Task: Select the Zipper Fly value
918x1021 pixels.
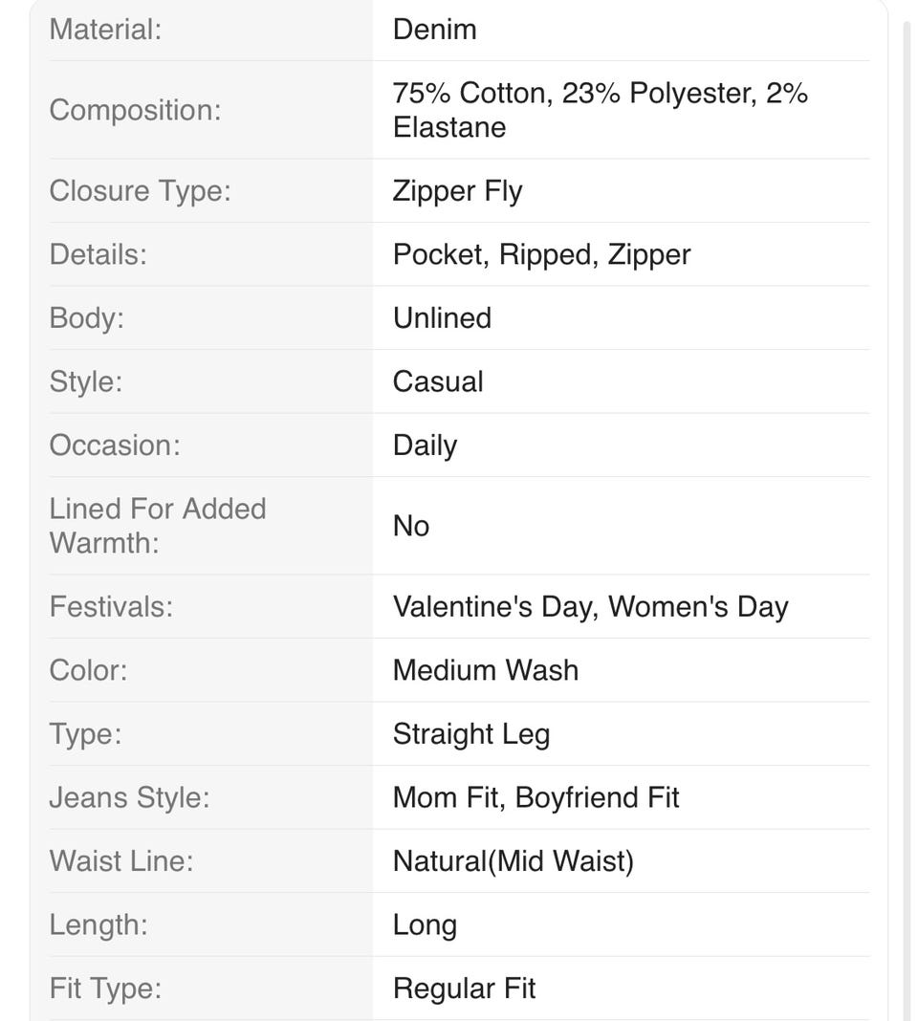Action: coord(457,190)
